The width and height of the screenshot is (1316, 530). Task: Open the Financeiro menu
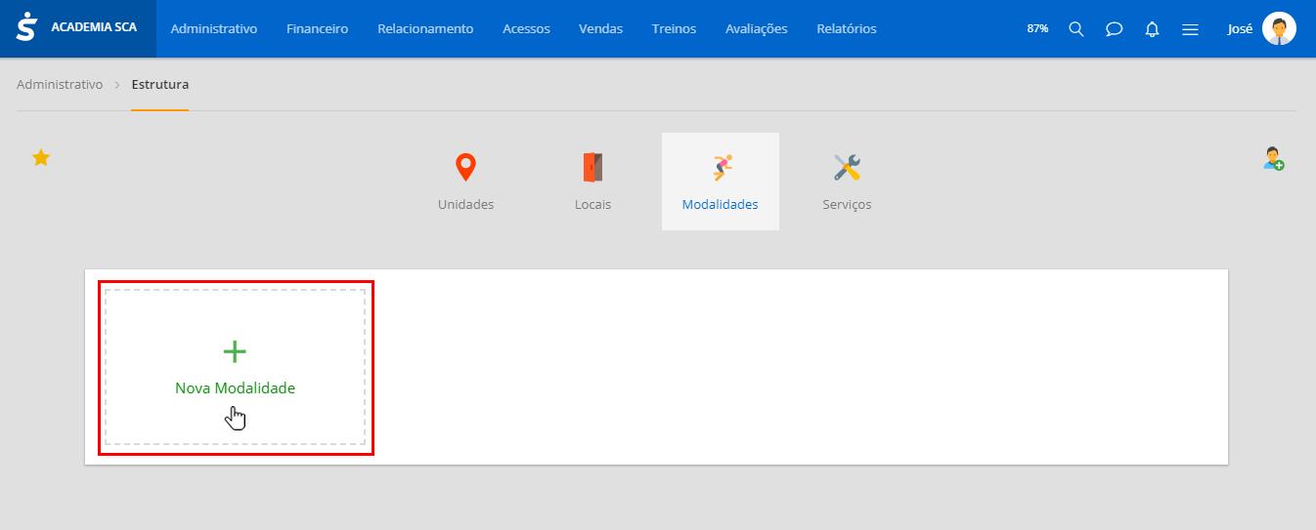click(x=318, y=29)
